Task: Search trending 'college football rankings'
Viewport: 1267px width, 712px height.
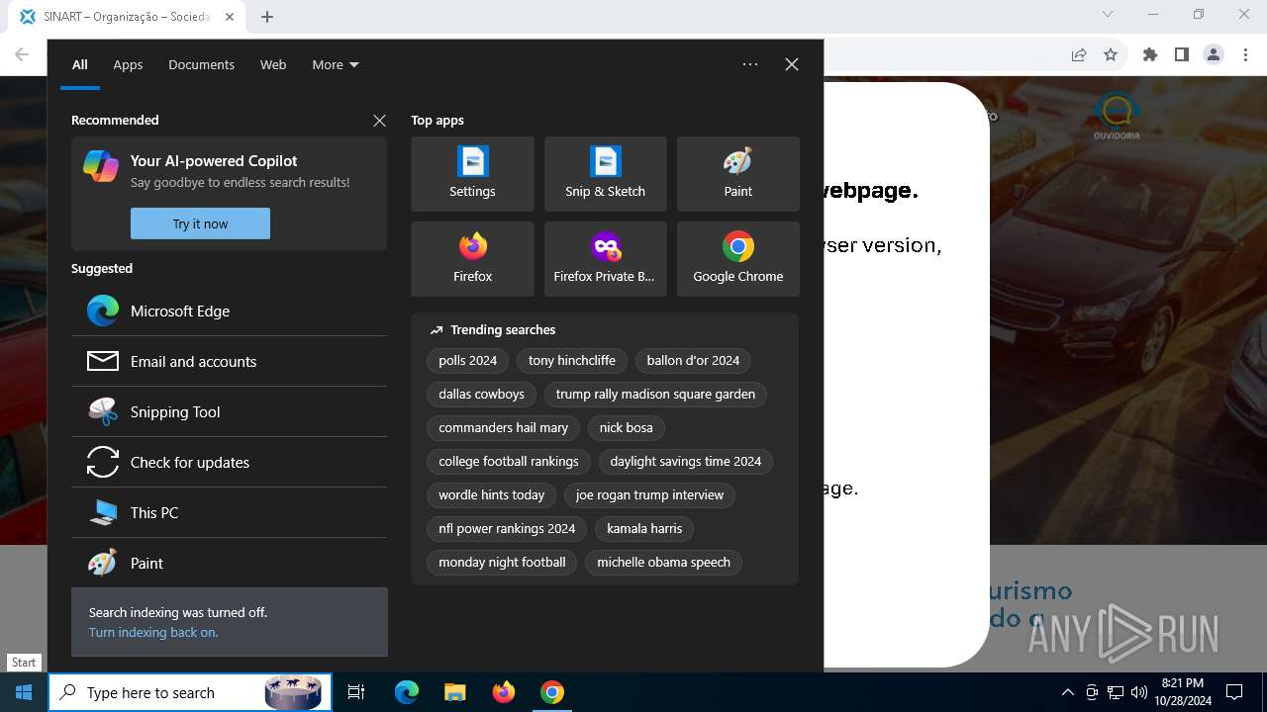Action: (x=509, y=462)
